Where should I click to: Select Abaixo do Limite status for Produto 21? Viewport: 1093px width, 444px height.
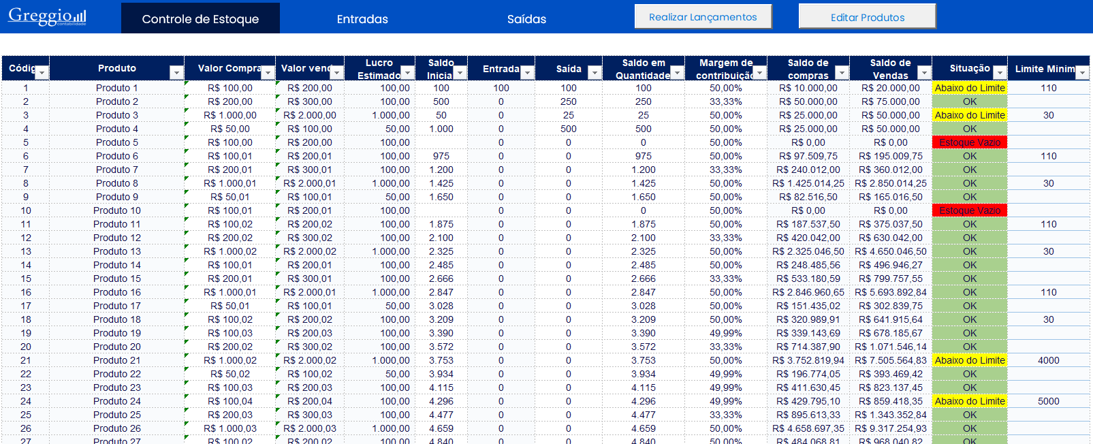970,360
